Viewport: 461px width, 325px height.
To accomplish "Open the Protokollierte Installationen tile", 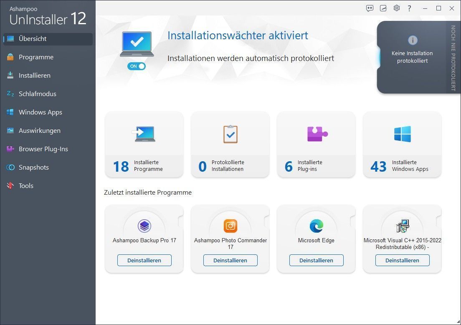I will 230,145.
